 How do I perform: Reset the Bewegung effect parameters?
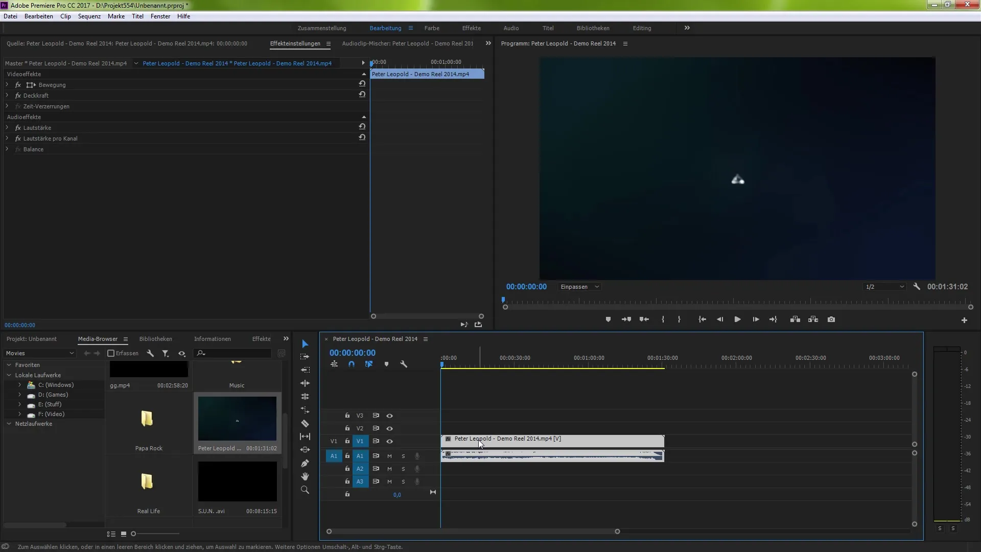(x=362, y=84)
